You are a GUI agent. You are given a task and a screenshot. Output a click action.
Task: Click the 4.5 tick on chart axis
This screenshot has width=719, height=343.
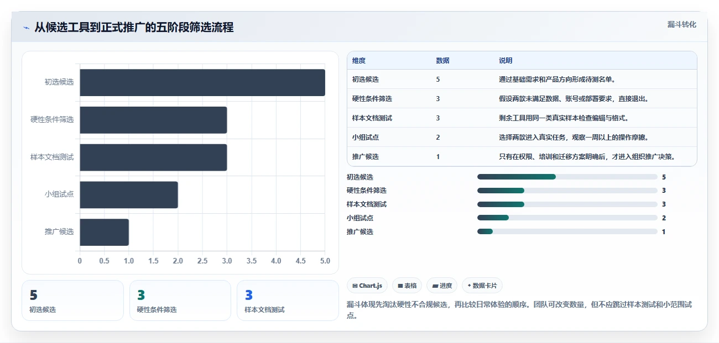(300, 261)
